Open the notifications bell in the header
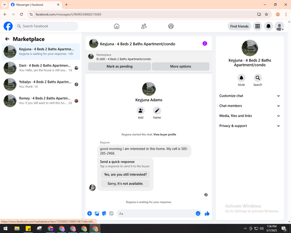Viewport: 291px width, 233px height. pyautogui.click(x=268, y=26)
